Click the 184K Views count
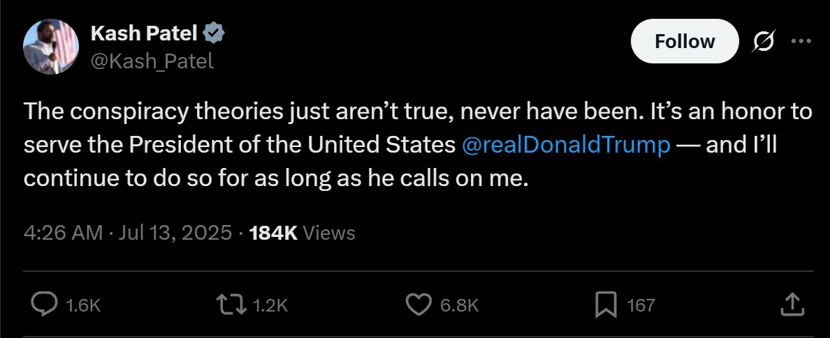 click(x=303, y=233)
